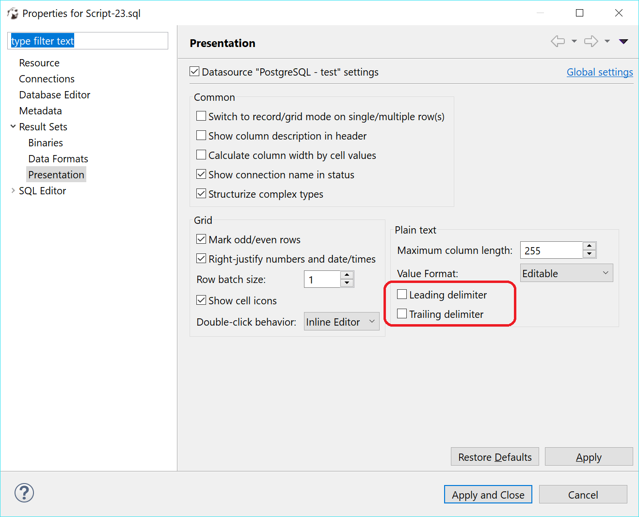Open the Database Editor settings page
Image resolution: width=639 pixels, height=517 pixels.
point(54,94)
